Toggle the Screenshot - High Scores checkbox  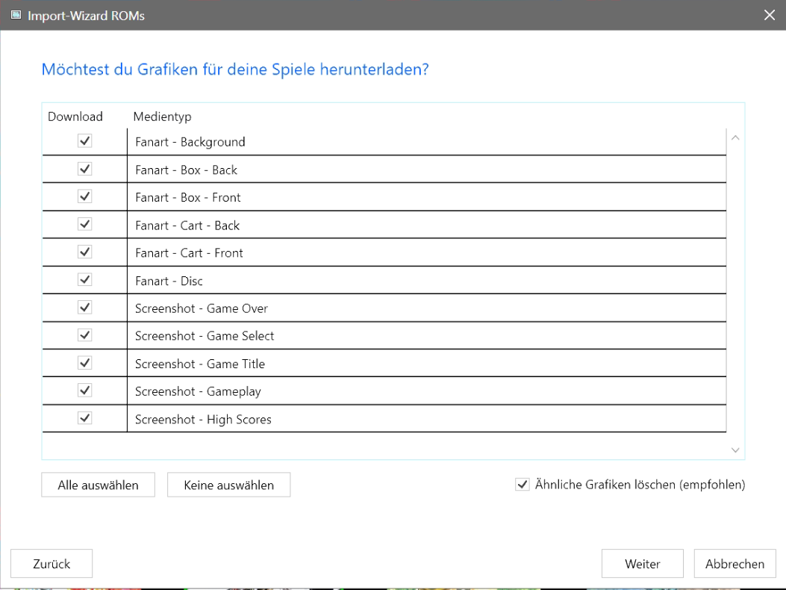point(85,418)
